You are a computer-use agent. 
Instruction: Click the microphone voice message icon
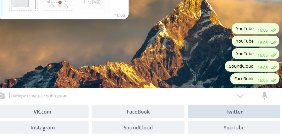pos(264,96)
